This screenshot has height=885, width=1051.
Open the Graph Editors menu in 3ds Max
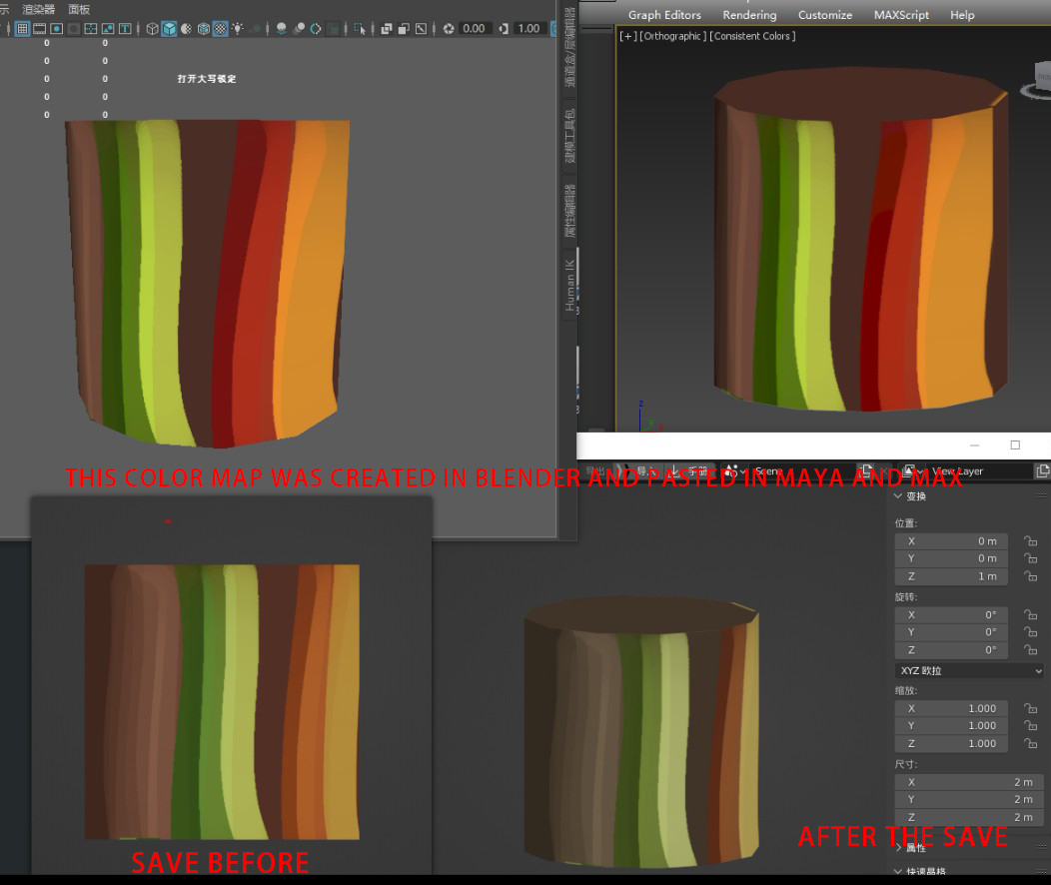664,15
